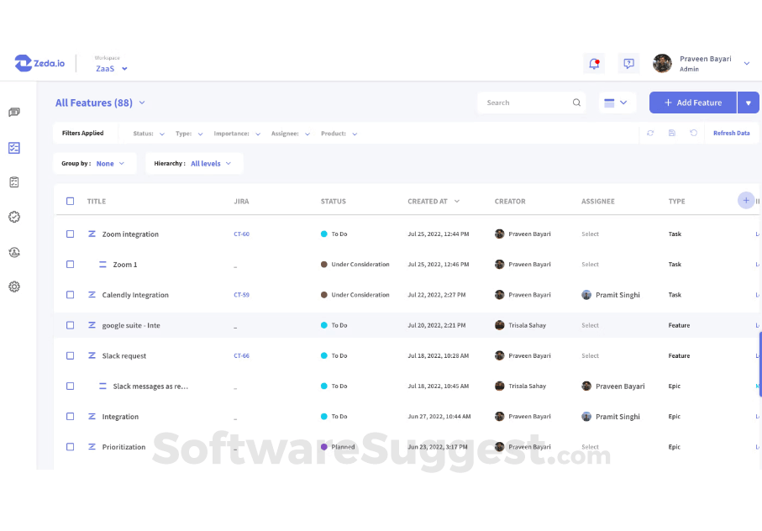Check the Calendly Integration row checkbox
This screenshot has width=762, height=531.
tap(71, 295)
